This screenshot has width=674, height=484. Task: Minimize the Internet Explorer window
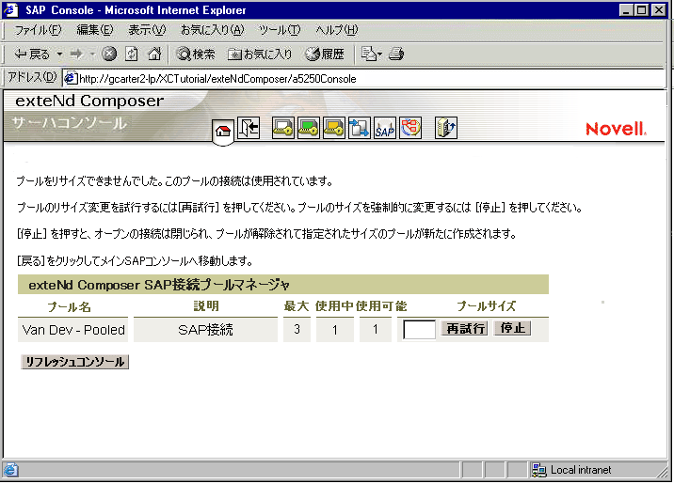tap(626, 10)
